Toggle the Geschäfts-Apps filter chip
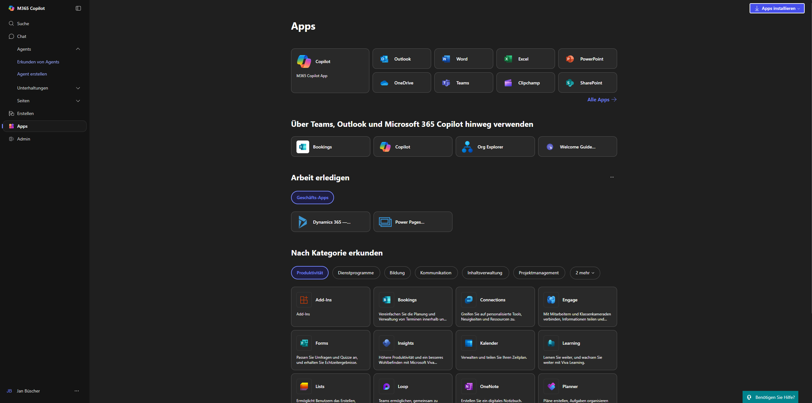This screenshot has height=403, width=812. coord(312,198)
